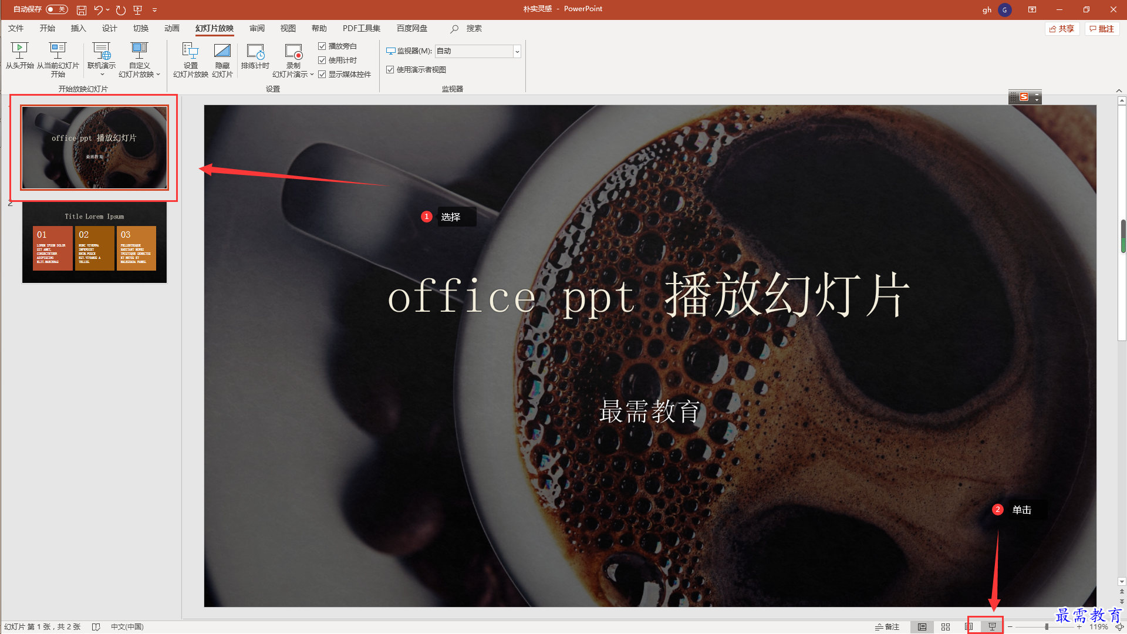Expand Present Online dropdown arrow

102,75
